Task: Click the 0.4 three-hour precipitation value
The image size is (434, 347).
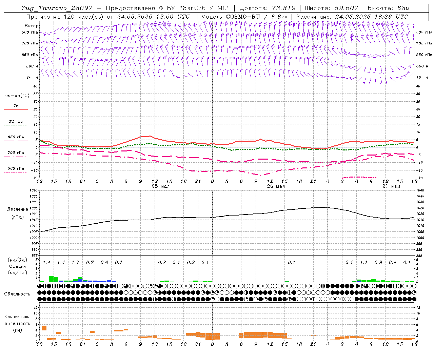Action: click(x=393, y=262)
